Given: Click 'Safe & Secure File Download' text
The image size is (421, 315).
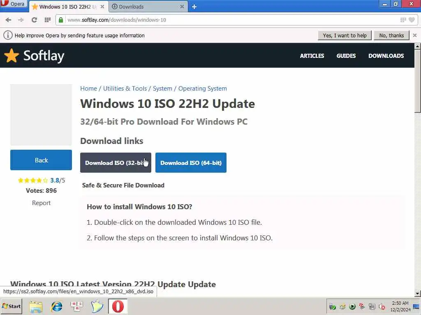Looking at the screenshot, I should 123,185.
